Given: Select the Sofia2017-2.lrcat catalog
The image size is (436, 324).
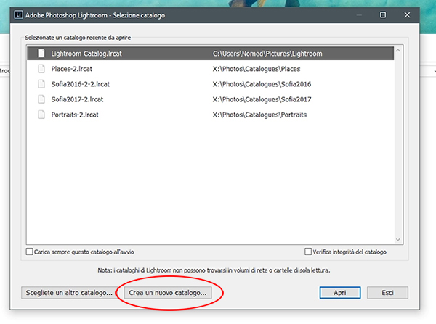Looking at the screenshot, I should (211, 99).
